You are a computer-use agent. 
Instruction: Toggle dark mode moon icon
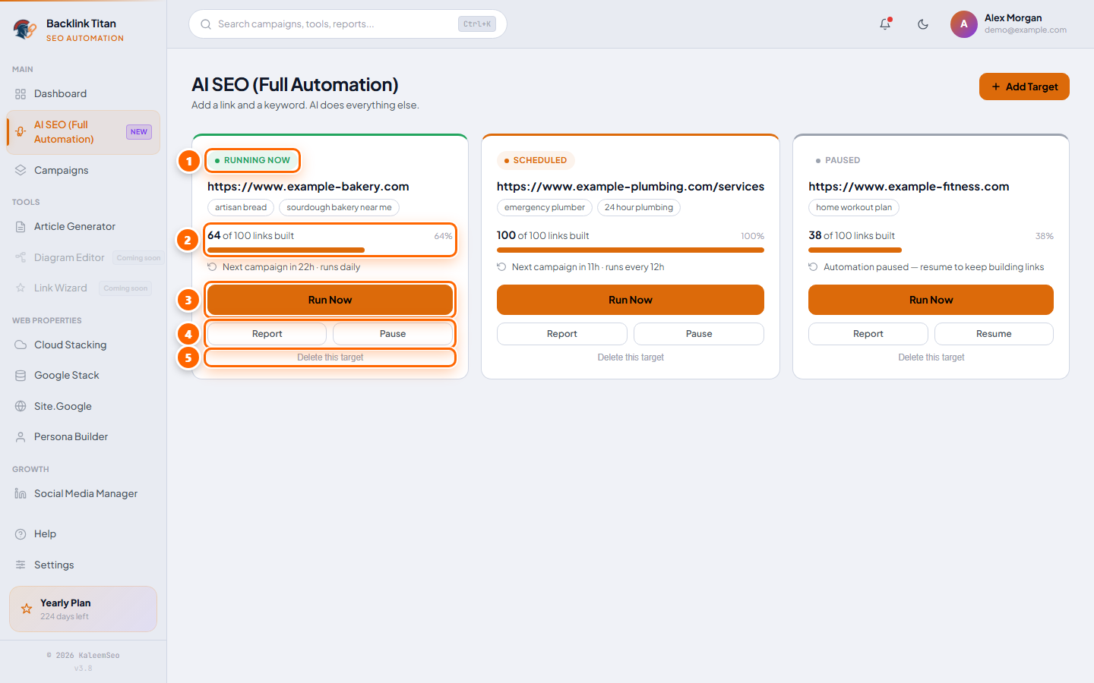click(923, 24)
